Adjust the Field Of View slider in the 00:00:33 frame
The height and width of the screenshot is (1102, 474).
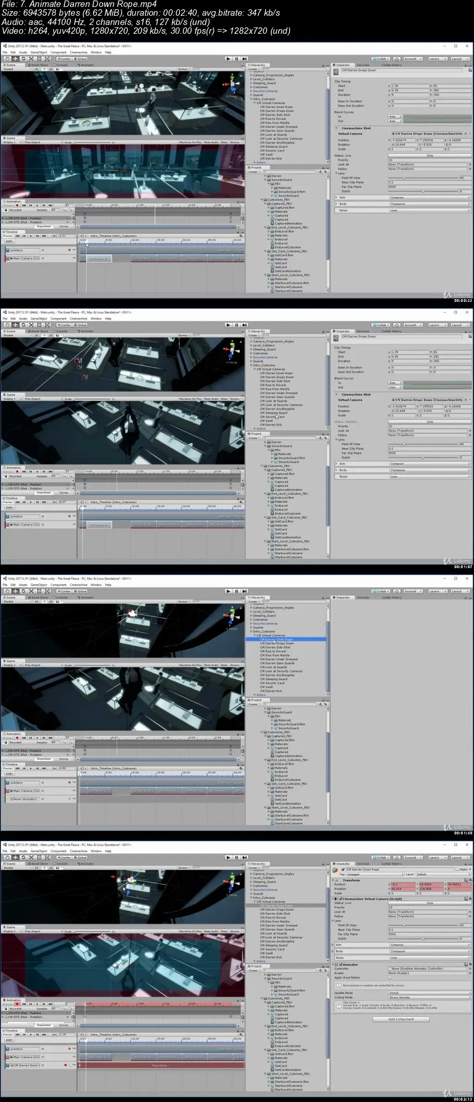pos(423,178)
